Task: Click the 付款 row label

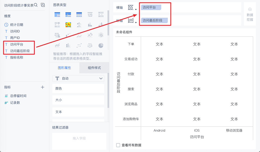Action: [x=131, y=74]
